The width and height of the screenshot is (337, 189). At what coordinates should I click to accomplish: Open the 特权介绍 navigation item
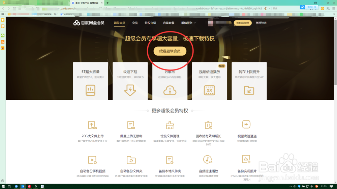click(x=150, y=23)
